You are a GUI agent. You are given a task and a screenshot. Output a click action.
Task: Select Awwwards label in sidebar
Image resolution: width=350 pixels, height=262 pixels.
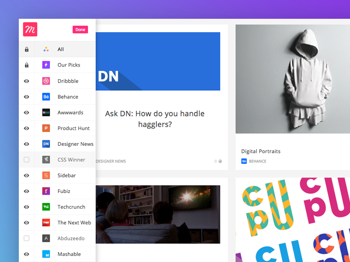70,113
